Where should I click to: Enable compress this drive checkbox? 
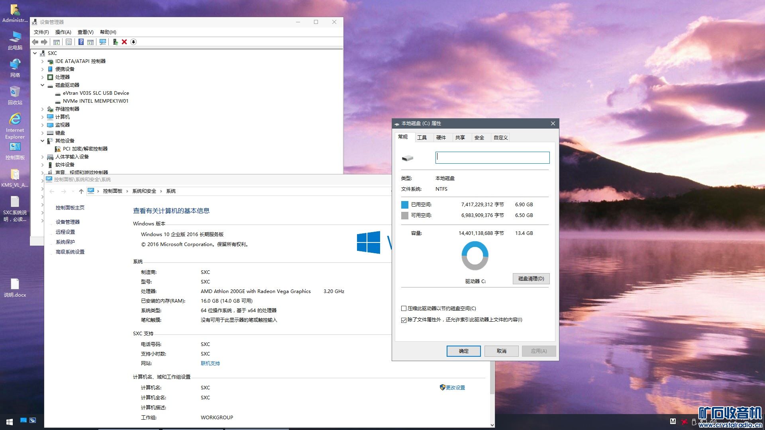404,309
